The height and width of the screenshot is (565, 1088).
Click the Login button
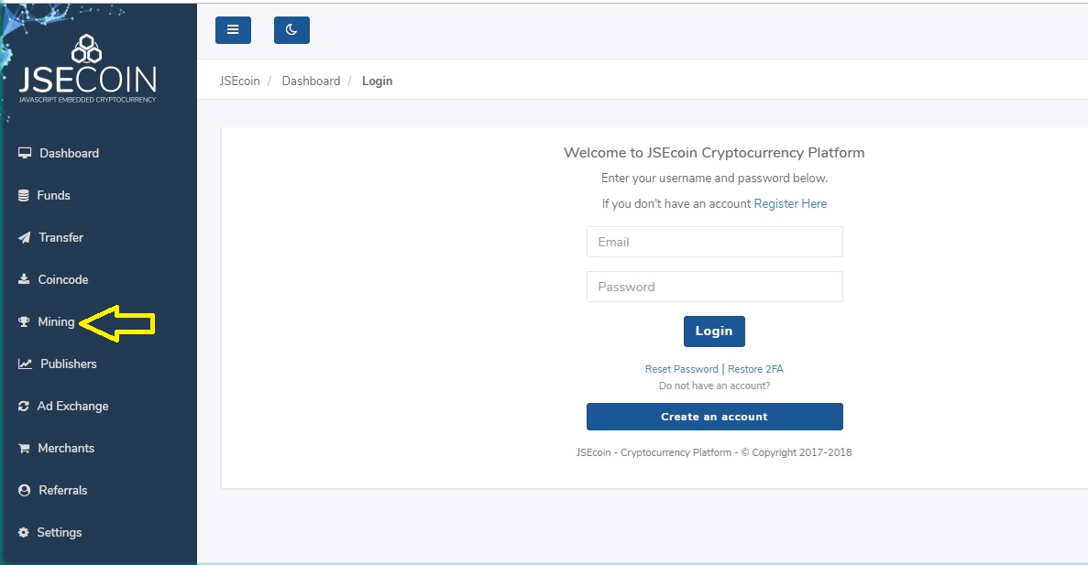tap(714, 331)
